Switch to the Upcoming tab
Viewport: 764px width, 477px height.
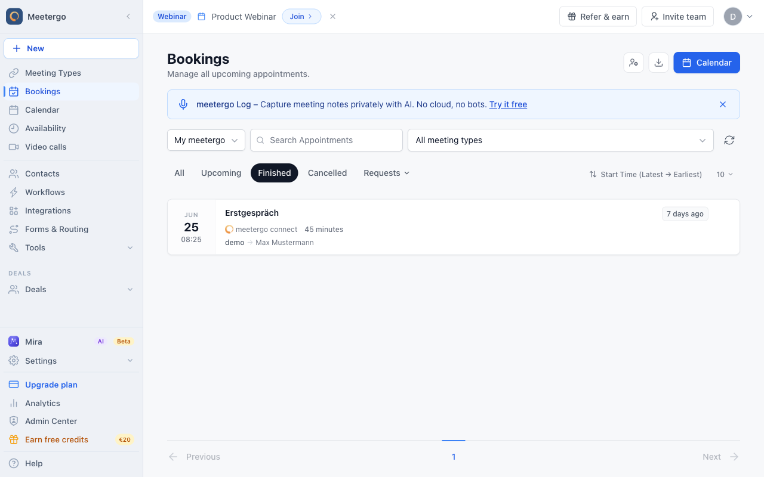tap(221, 173)
